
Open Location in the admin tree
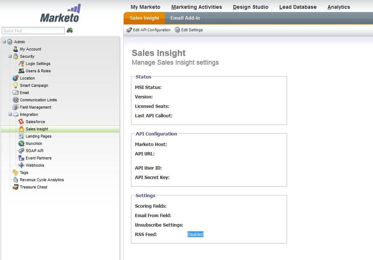pyautogui.click(x=27, y=78)
